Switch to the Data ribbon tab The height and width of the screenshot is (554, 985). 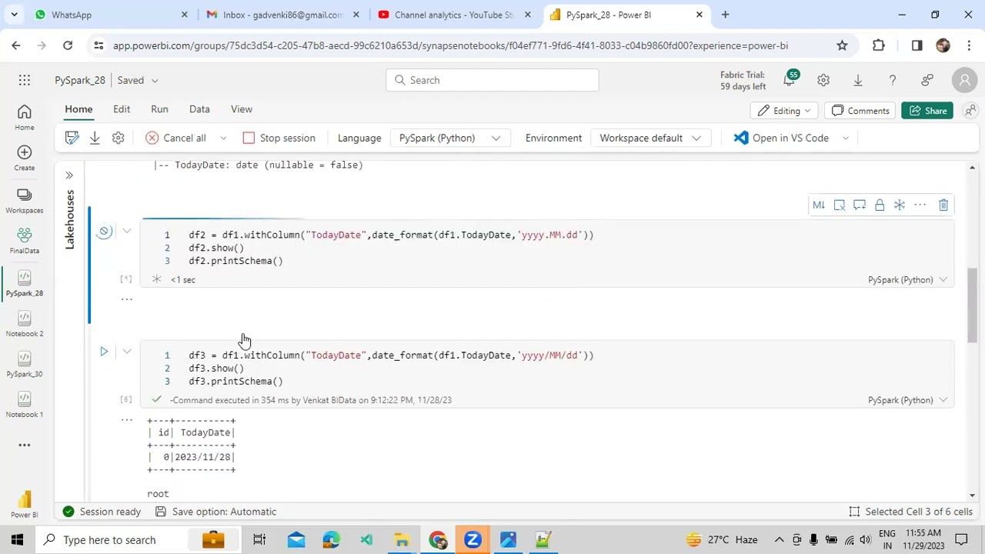click(x=199, y=109)
